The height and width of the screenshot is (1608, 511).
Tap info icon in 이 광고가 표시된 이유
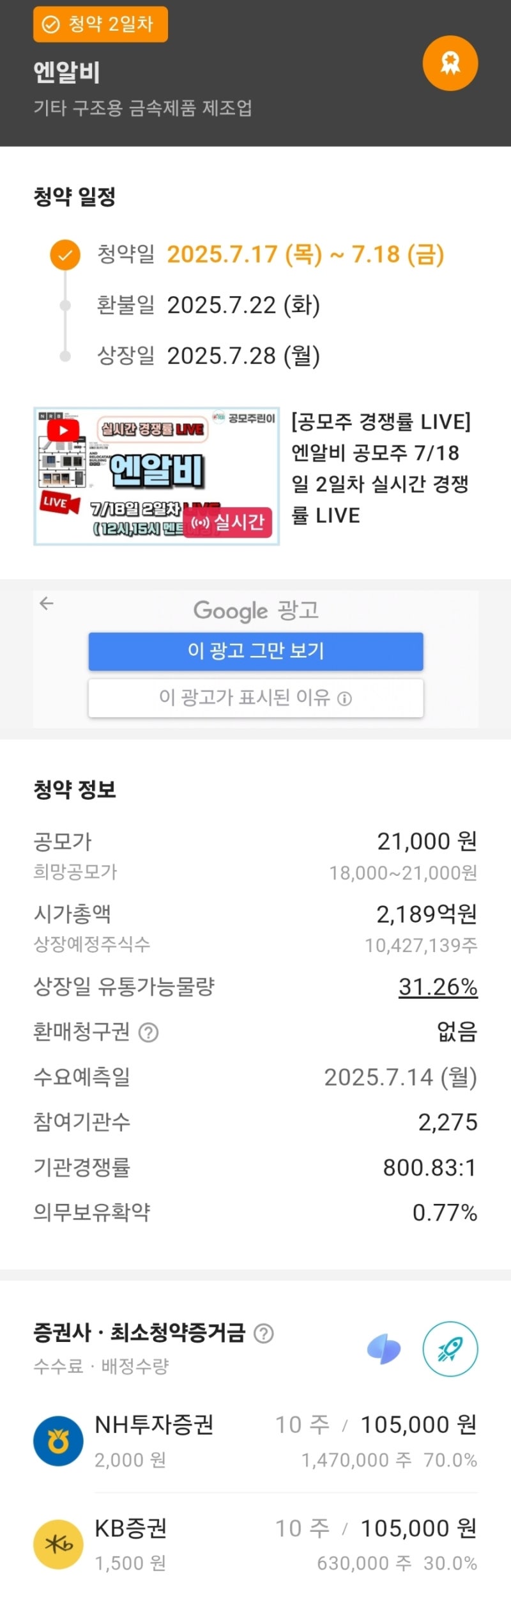coord(344,698)
